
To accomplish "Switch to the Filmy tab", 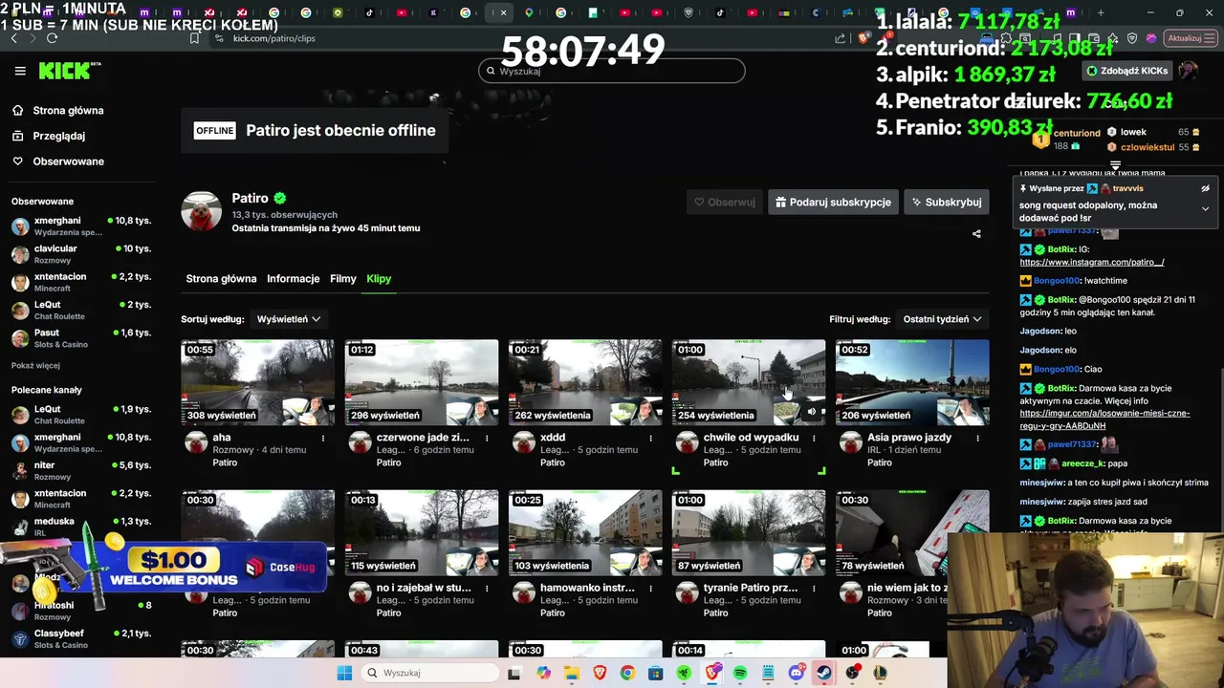I will point(342,279).
